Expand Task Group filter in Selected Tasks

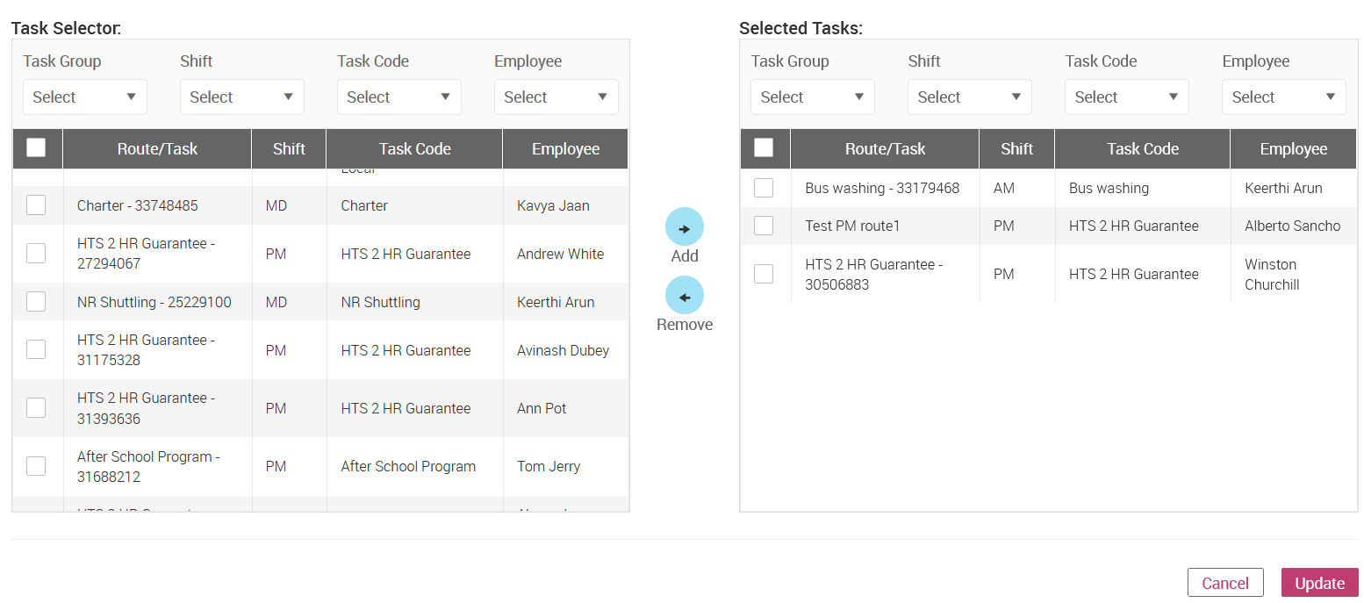point(813,97)
